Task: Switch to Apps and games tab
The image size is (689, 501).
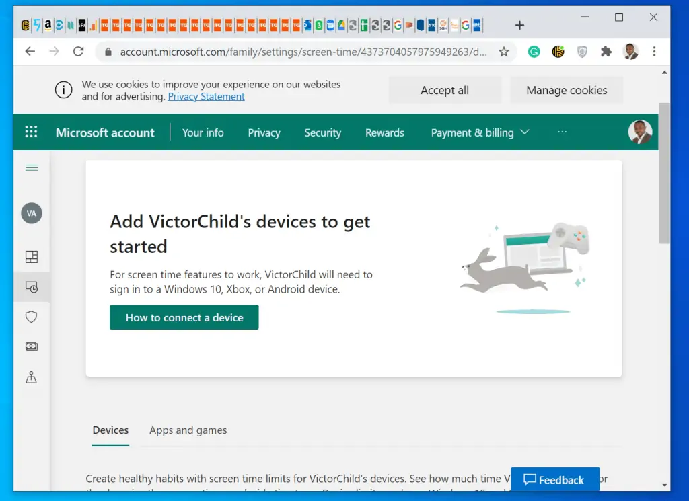Action: click(188, 430)
